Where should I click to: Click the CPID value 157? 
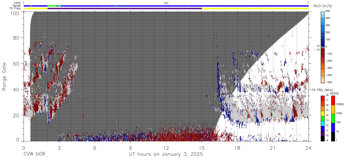(x=166, y=3)
